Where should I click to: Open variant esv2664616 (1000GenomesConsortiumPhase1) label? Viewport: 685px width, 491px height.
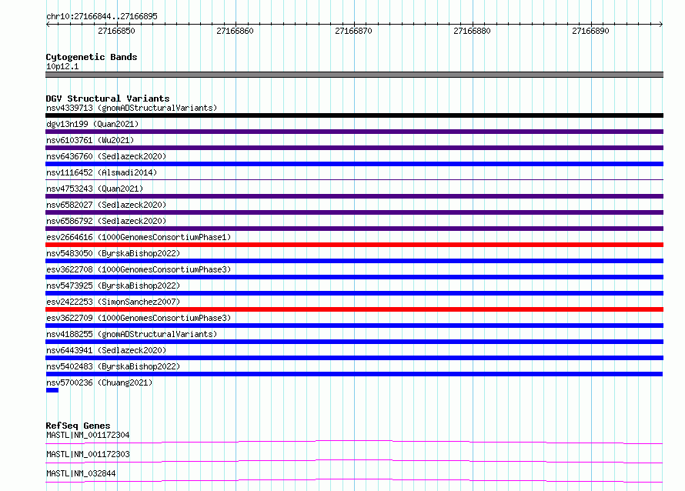click(139, 237)
